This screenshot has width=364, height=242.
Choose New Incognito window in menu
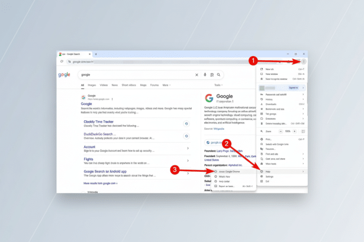[282, 79]
